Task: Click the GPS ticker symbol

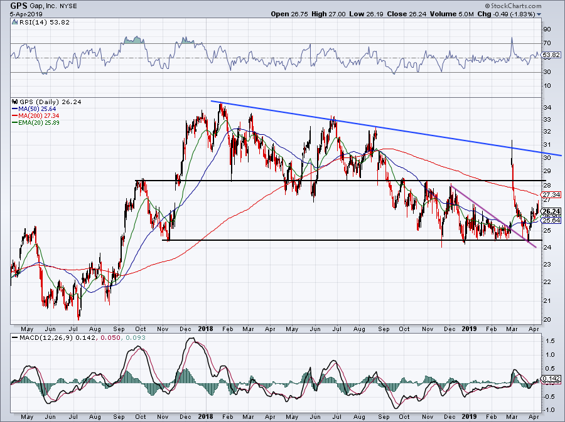Action: tap(19, 6)
